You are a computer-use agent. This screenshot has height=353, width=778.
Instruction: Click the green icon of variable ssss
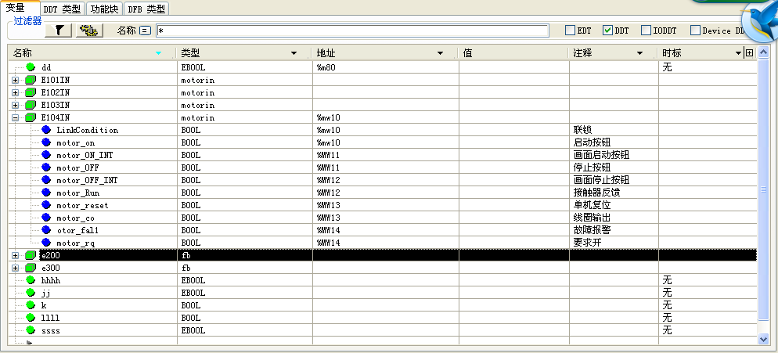point(31,330)
